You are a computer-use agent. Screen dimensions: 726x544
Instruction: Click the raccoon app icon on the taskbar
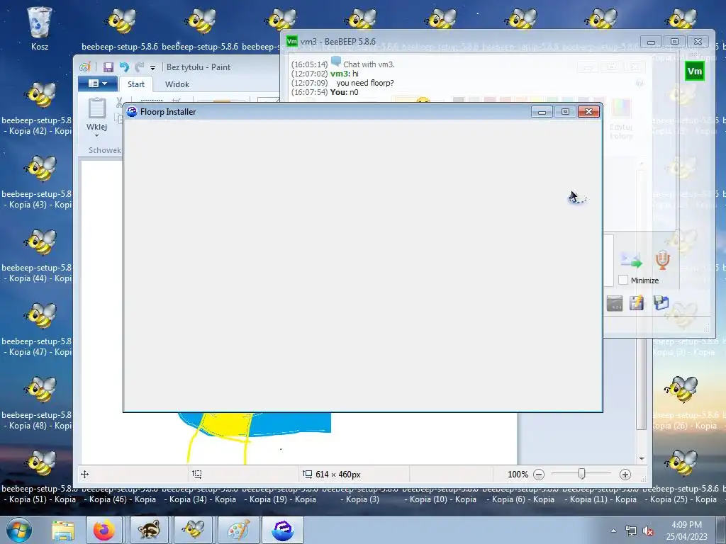pos(149,531)
